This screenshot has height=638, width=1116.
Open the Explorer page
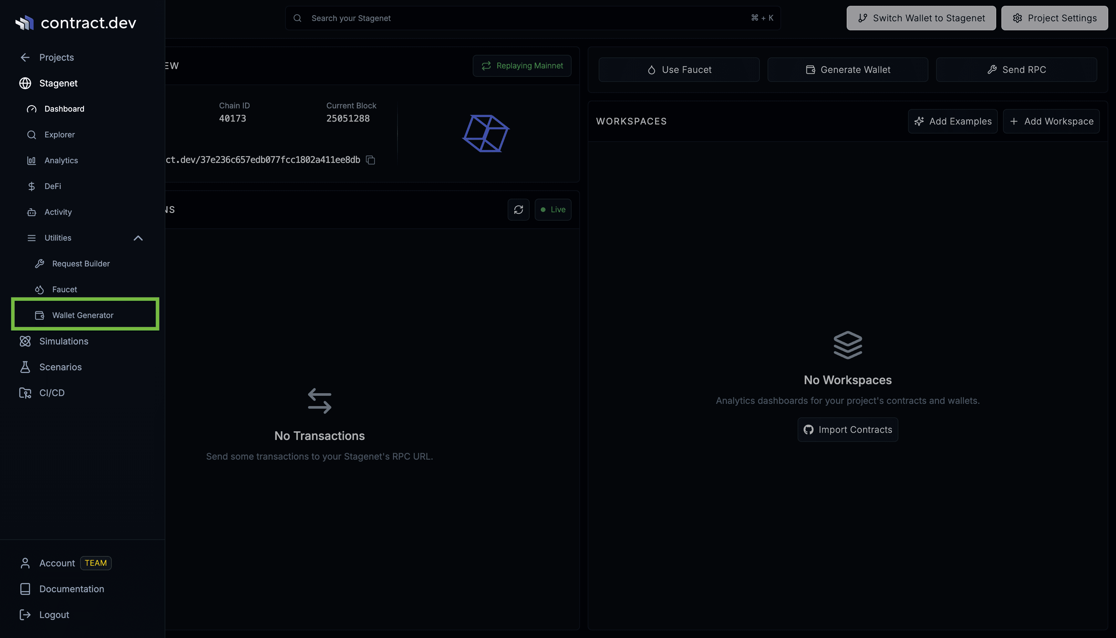[x=59, y=135]
